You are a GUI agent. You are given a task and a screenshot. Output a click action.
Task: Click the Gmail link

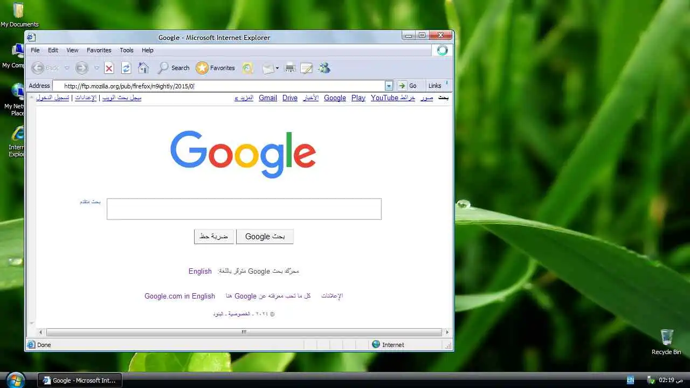click(x=268, y=98)
